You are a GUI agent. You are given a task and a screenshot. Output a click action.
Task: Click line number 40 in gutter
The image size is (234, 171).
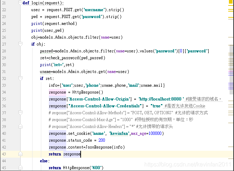tap(4, 133)
